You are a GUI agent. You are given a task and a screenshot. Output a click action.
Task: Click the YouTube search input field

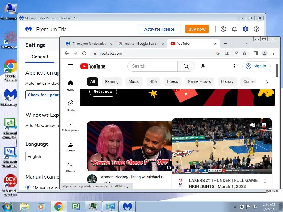click(153, 66)
